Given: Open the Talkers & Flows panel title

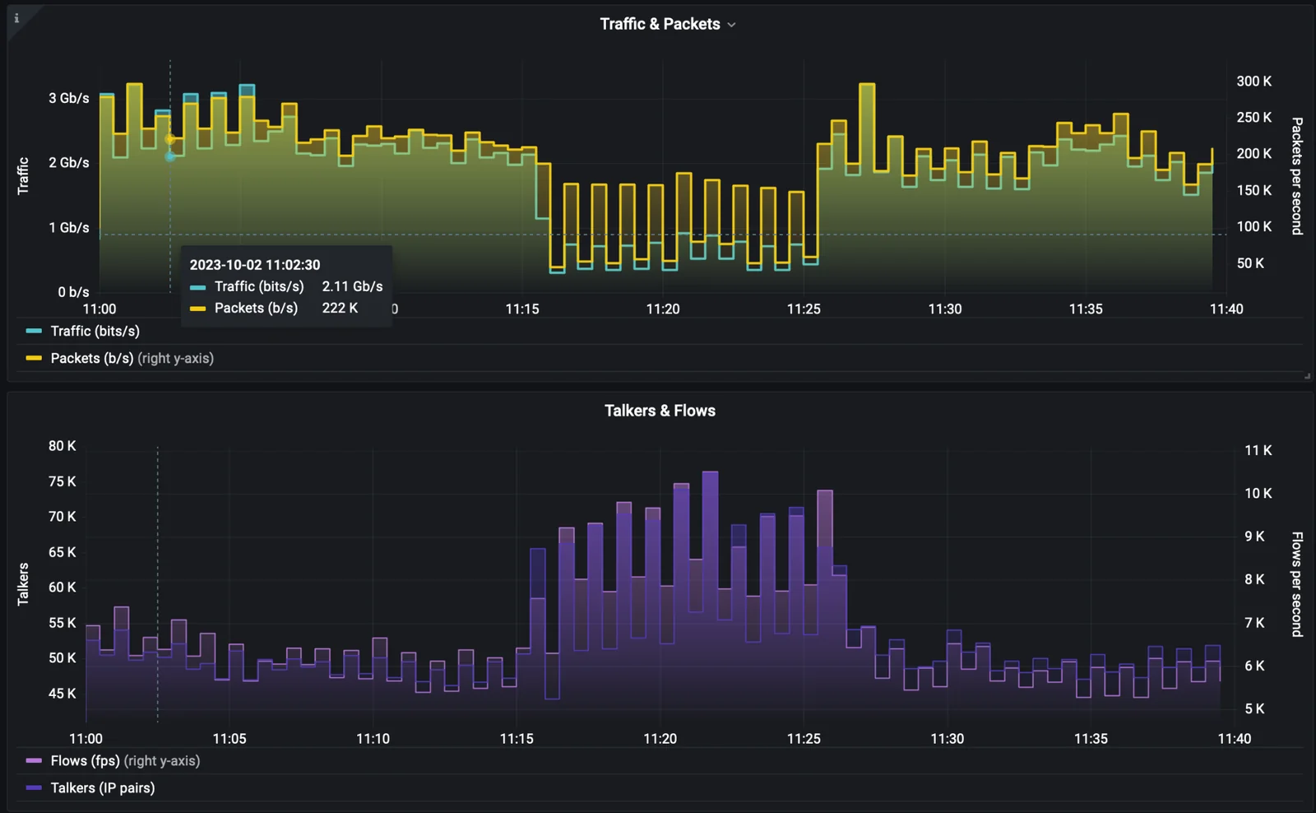Looking at the screenshot, I should pyautogui.click(x=660, y=411).
